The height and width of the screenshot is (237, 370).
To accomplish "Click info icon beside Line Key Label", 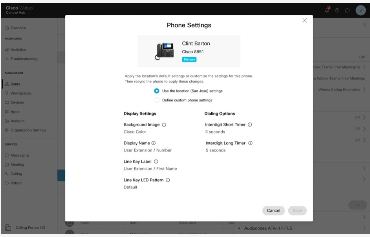I will tap(156, 162).
